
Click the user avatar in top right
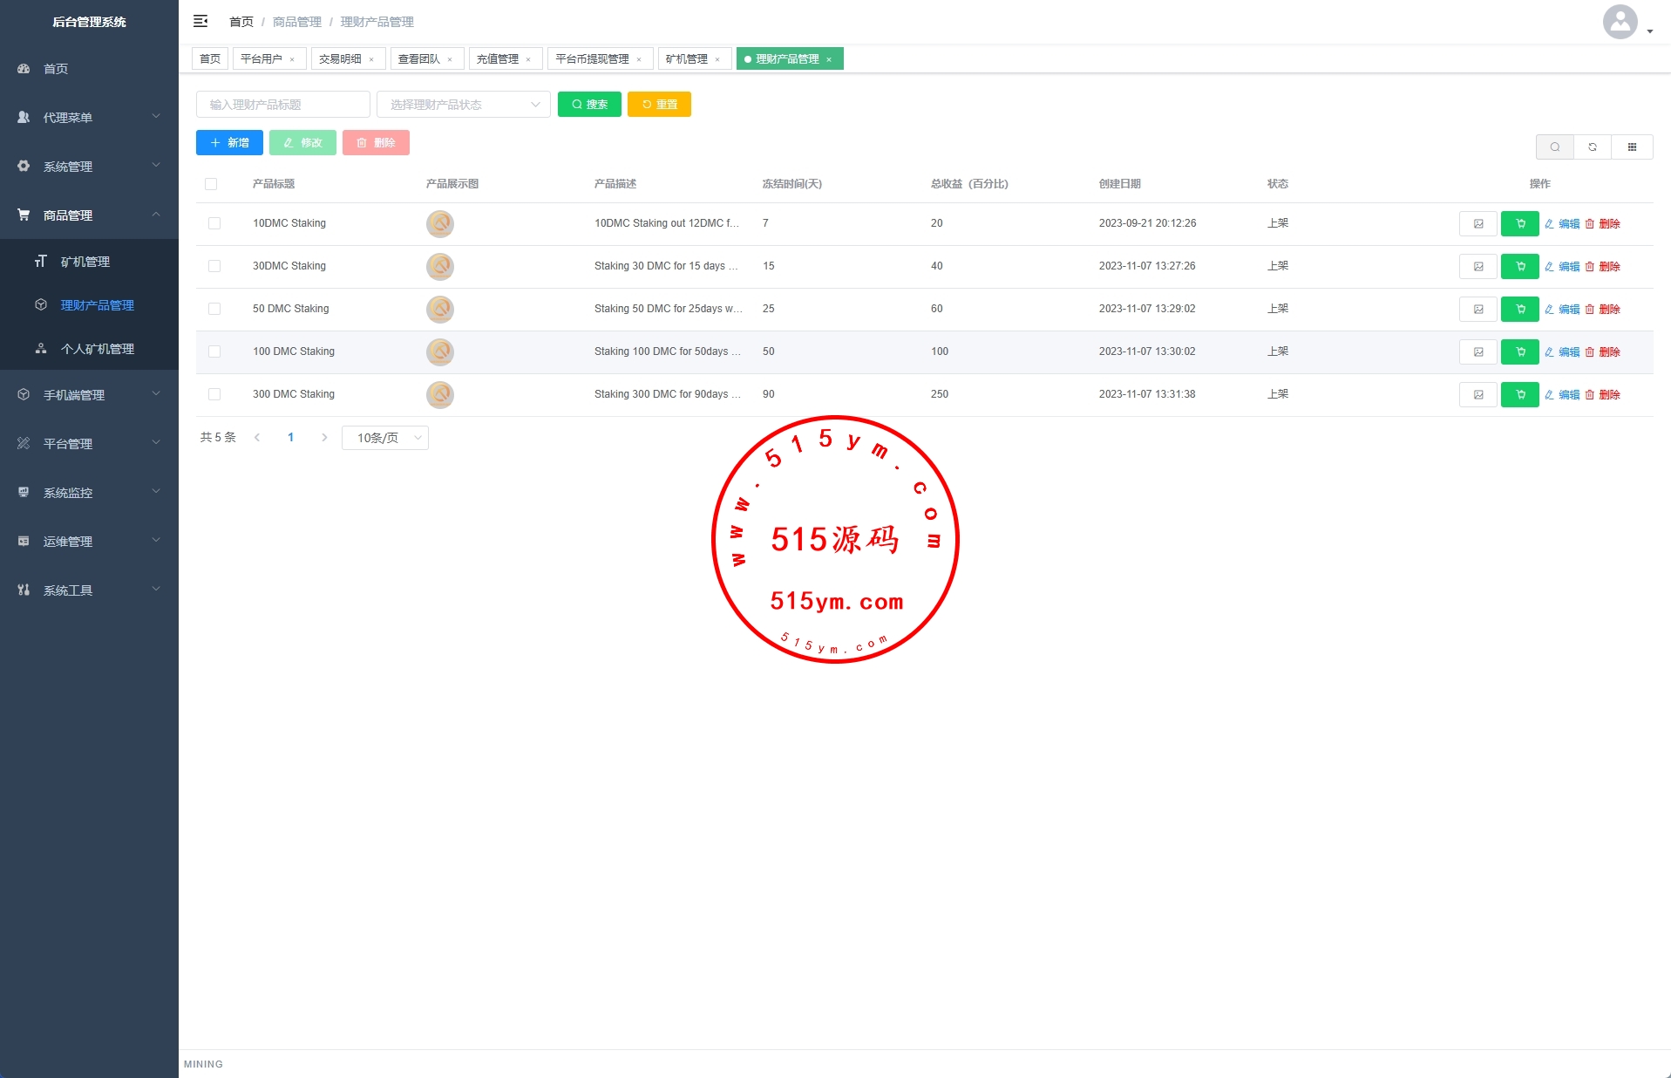point(1620,23)
